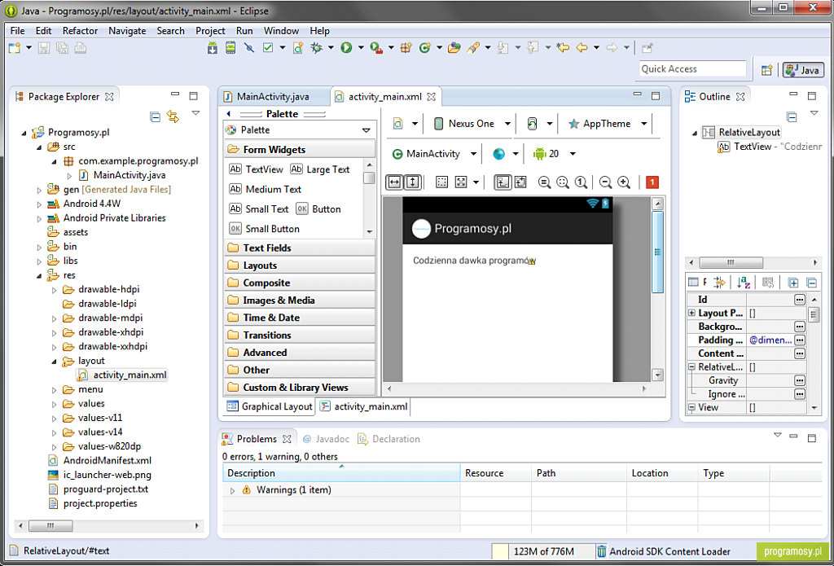Click the ellipsis button for the Id property

tap(800, 300)
